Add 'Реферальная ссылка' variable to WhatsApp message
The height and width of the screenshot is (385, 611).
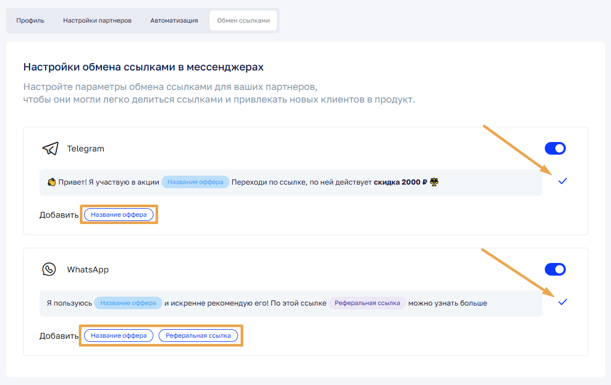coord(198,336)
